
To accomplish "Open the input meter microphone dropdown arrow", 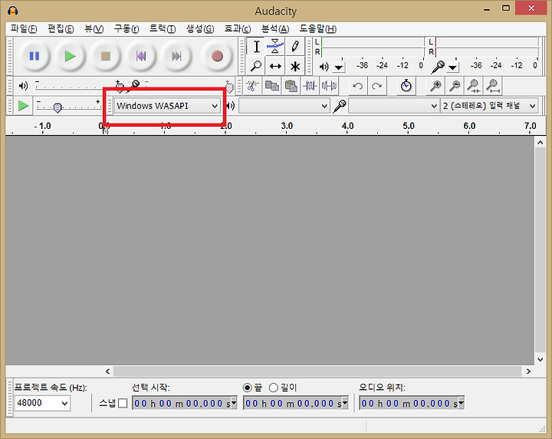I will coord(453,67).
